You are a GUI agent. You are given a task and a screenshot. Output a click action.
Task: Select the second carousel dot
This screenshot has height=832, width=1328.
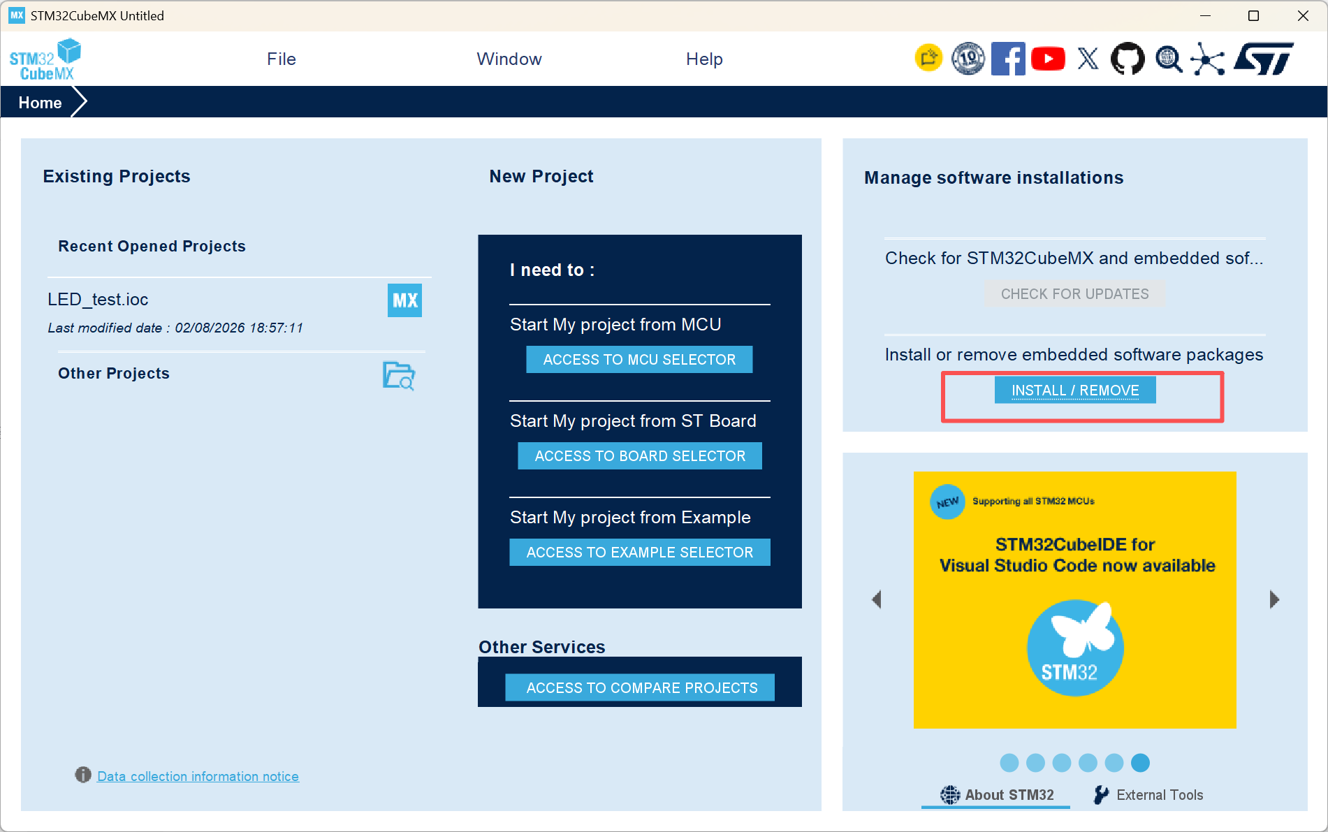click(x=1035, y=763)
